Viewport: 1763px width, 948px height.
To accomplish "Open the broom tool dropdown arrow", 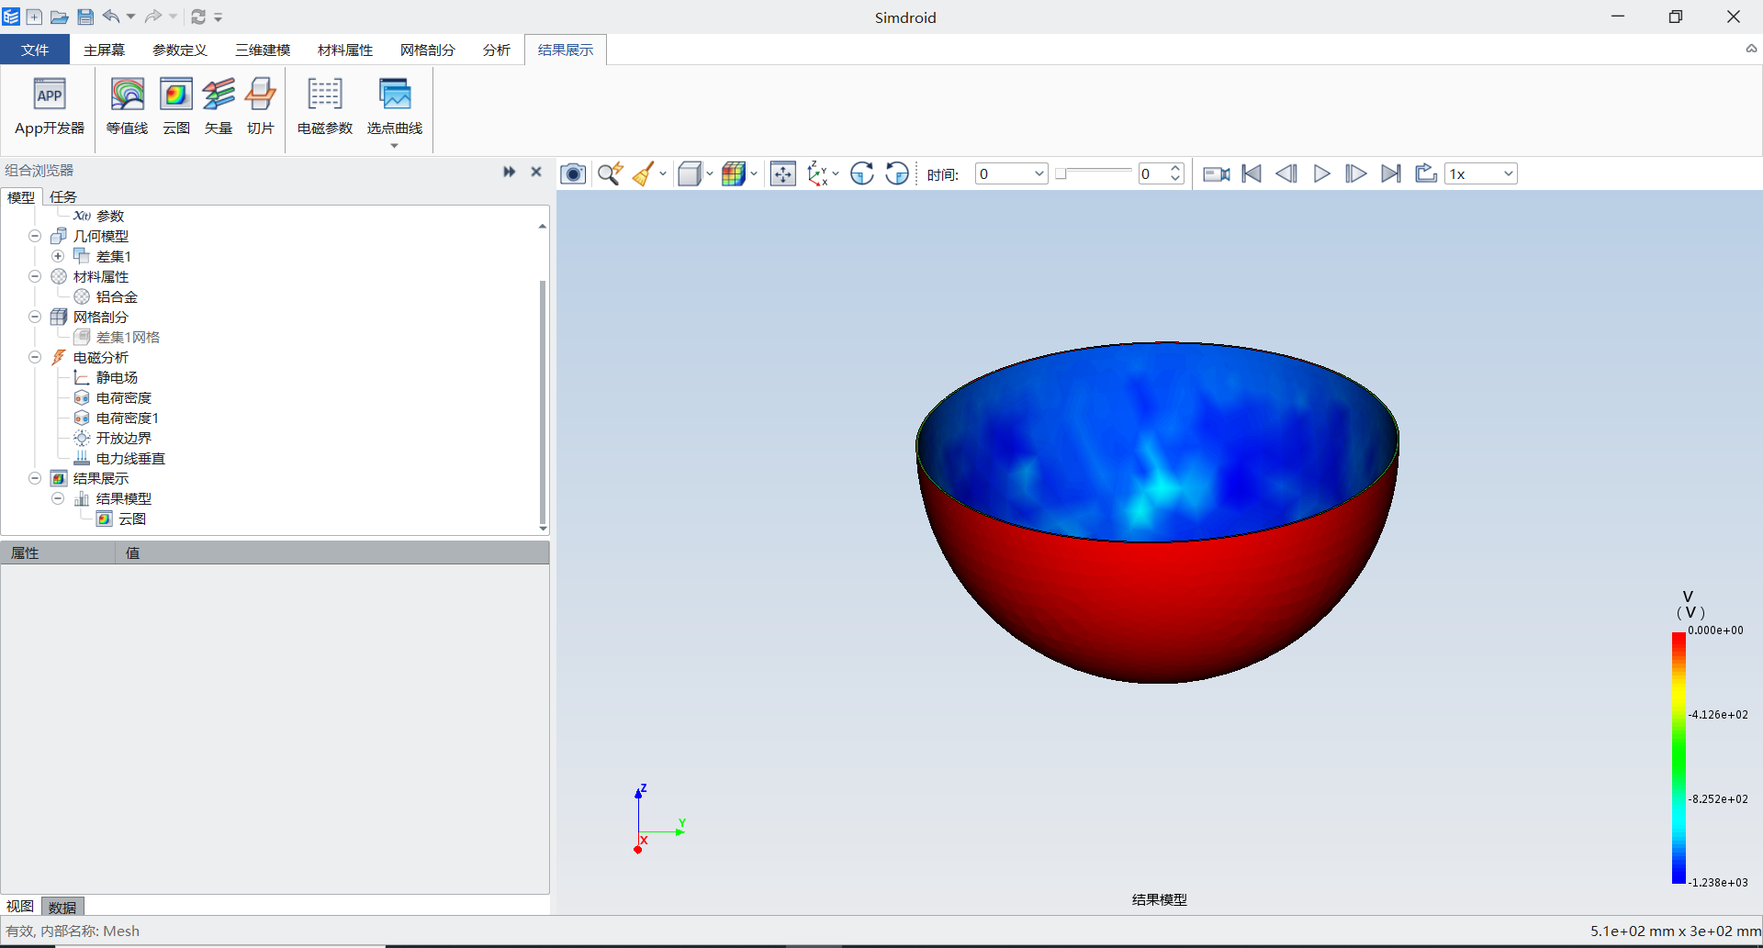I will (663, 173).
